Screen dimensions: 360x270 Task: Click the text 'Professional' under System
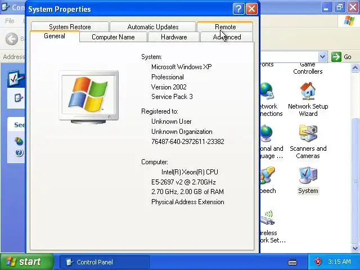click(168, 77)
